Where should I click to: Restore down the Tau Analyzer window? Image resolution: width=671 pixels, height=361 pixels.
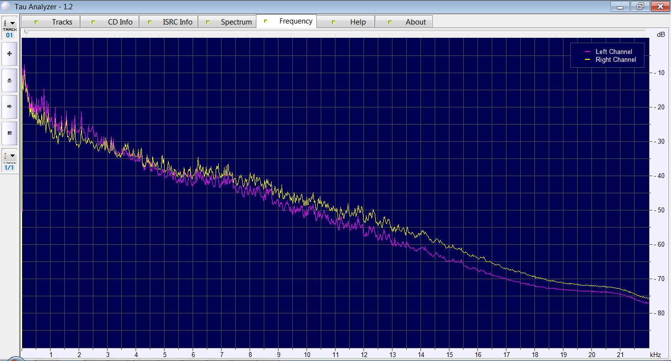pos(640,6)
